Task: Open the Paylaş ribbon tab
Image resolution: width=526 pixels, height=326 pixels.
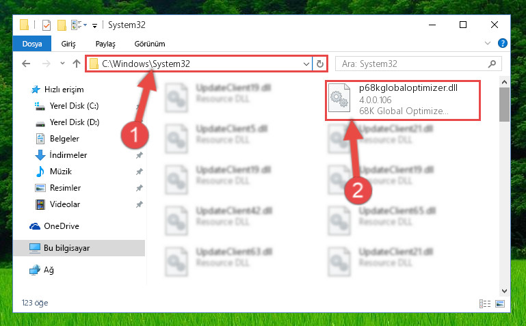Action: tap(105, 44)
